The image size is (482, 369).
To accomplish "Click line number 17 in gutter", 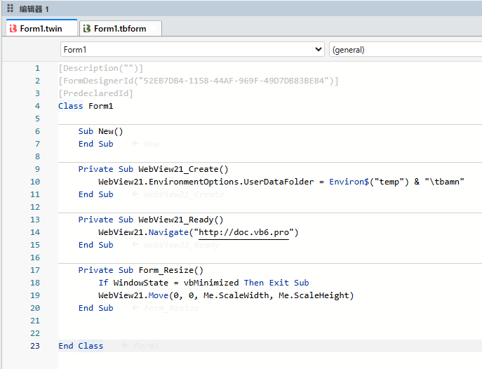I will tap(35, 270).
